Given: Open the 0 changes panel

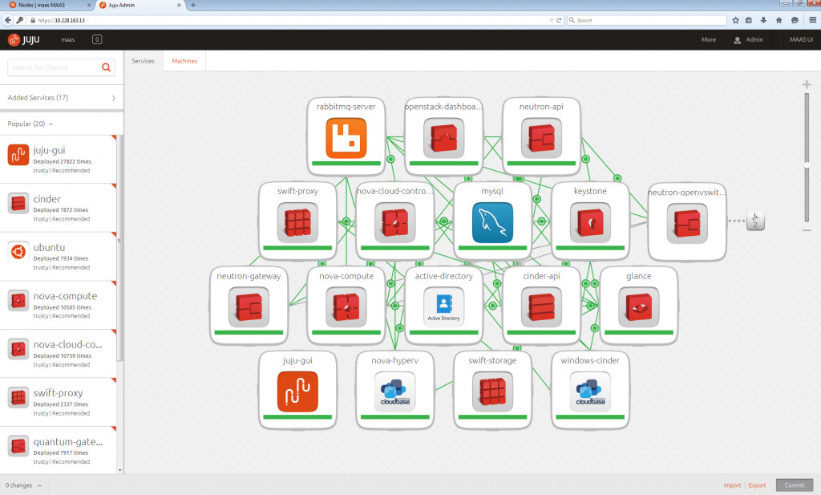Looking at the screenshot, I should pos(22,485).
